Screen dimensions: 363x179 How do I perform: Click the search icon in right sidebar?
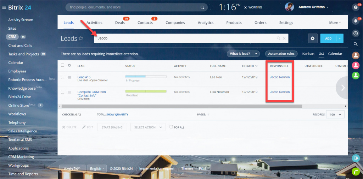click(356, 44)
